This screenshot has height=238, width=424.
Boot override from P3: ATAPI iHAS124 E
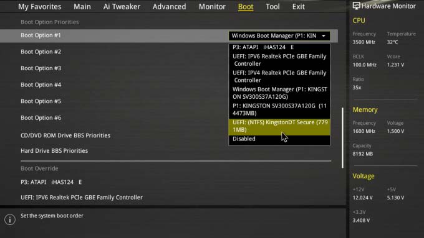pos(51,182)
